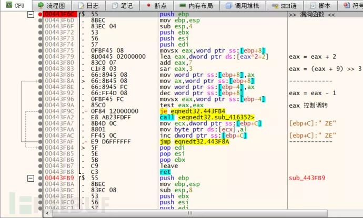Image resolution: width=363 pixels, height=218 pixels.
Task: Click the CPU chip icon
Action: pyautogui.click(x=9, y=5)
